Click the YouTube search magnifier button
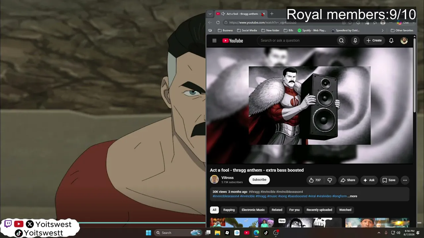 [341, 41]
